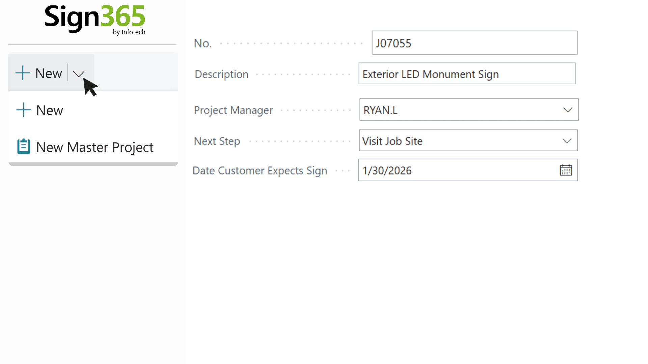Open the Next Step dropdown arrow
The height and width of the screenshot is (364, 648).
pos(567,141)
